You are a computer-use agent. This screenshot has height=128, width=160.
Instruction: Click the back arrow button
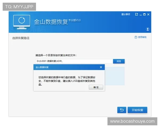click(x=122, y=110)
